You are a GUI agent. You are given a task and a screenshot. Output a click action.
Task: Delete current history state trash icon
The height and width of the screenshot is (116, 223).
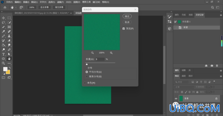pos(217,66)
